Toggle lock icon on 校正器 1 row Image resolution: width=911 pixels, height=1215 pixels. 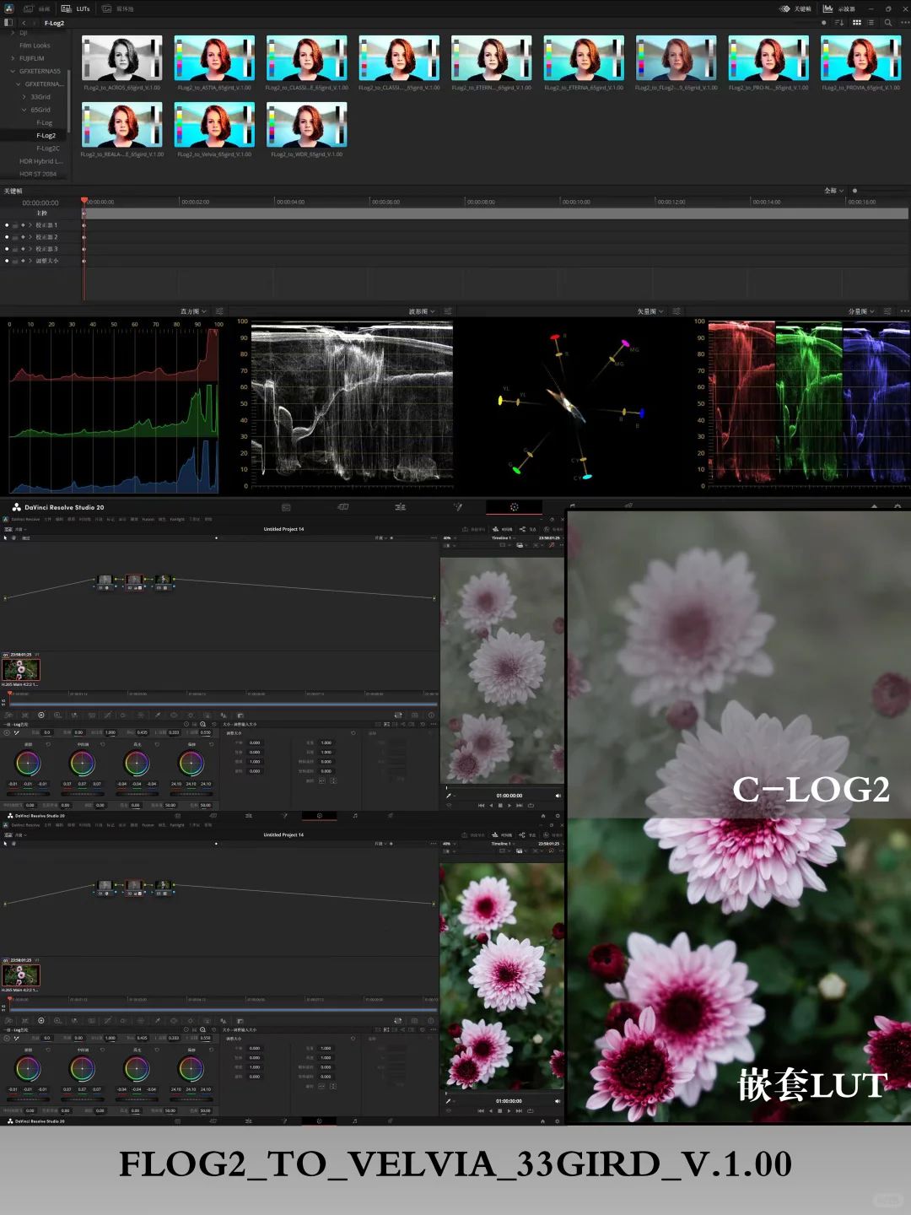[x=15, y=225]
